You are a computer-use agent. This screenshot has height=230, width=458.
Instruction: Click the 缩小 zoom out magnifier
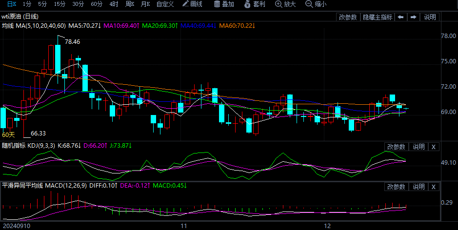(x=309, y=4)
